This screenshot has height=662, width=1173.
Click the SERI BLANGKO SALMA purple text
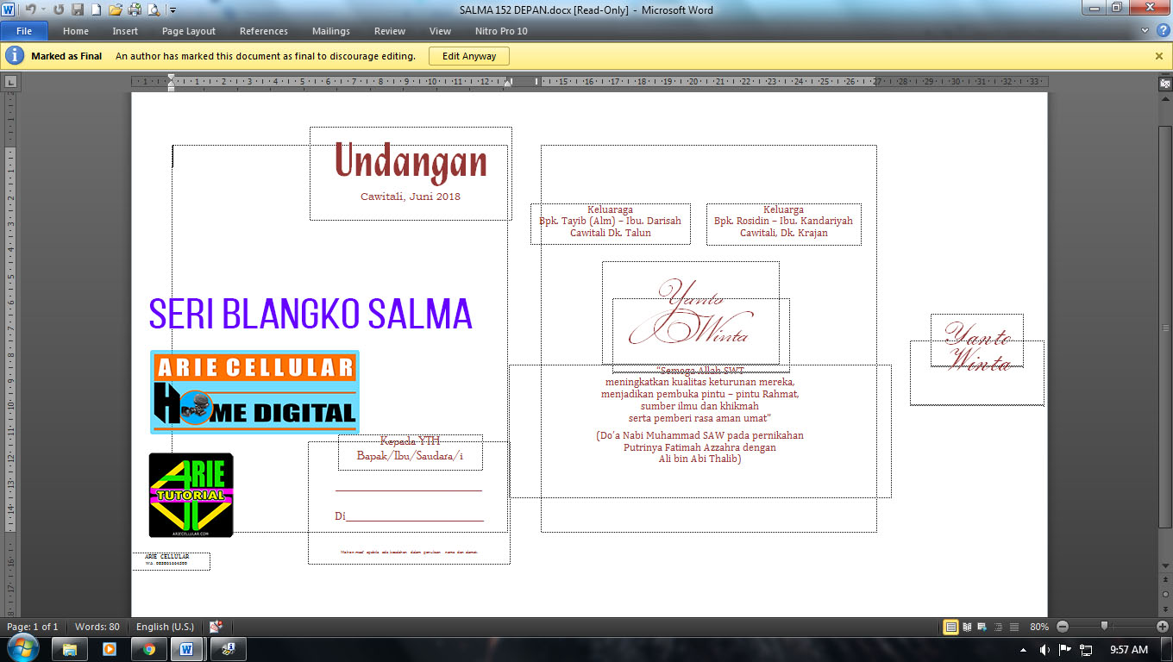pos(310,314)
